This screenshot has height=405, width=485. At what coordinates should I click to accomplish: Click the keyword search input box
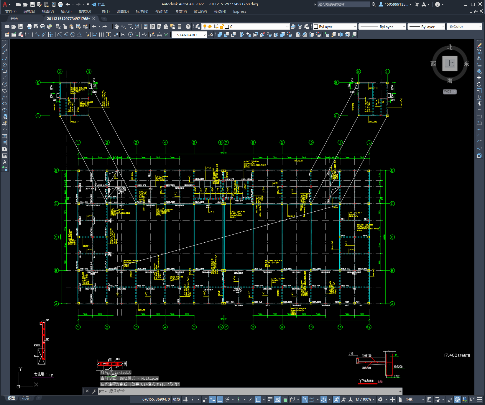click(343, 4)
